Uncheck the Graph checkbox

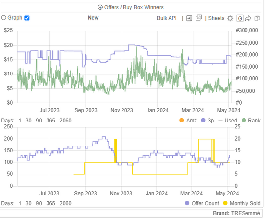pos(27,18)
